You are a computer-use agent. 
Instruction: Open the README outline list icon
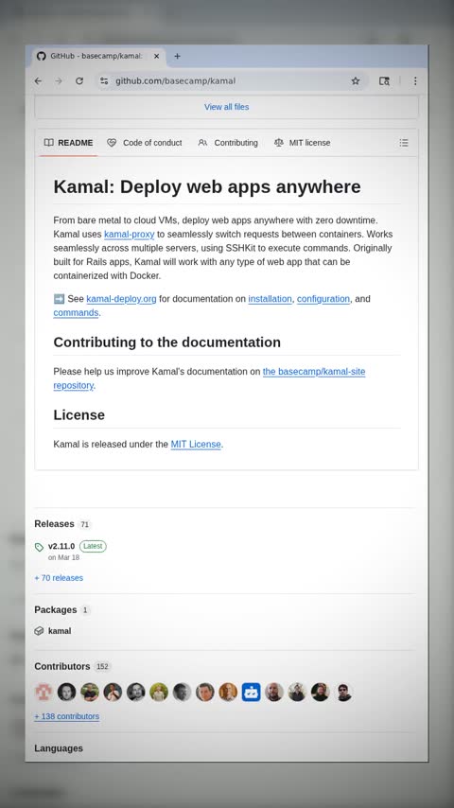tap(404, 143)
